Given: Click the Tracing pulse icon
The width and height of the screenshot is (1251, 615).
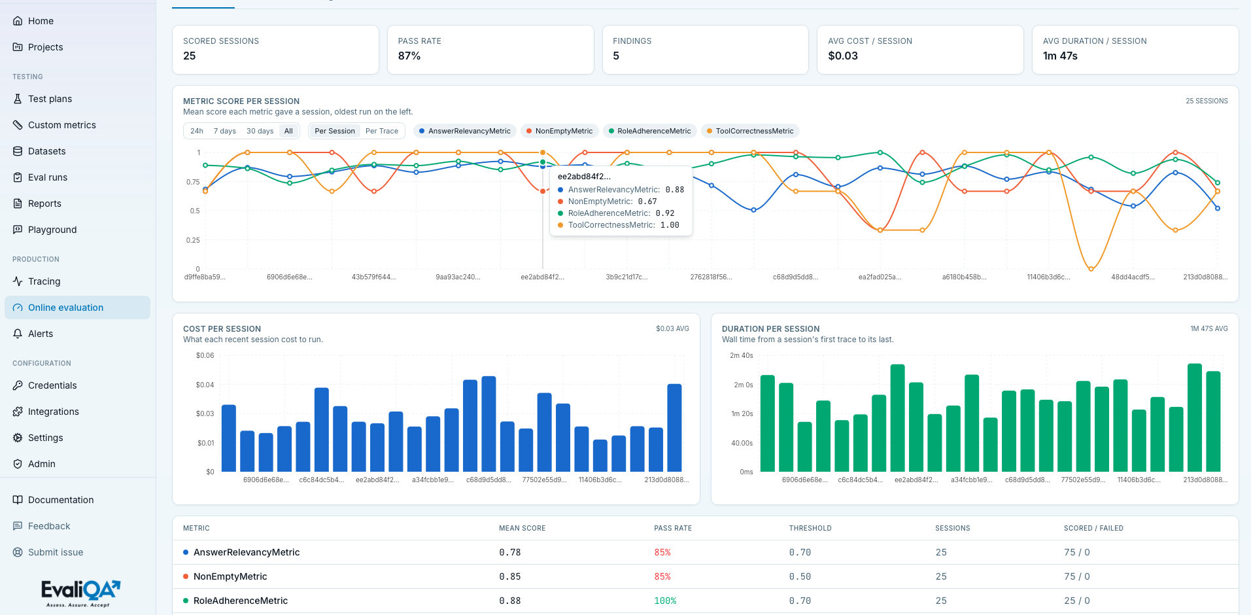Looking at the screenshot, I should (18, 281).
